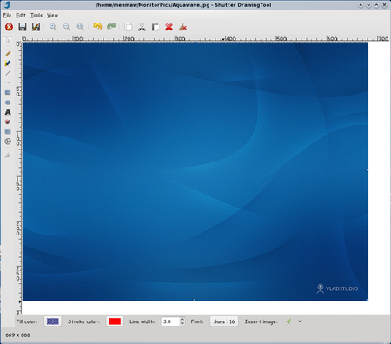This screenshot has height=344, width=391.
Task: Redo the last undone action
Action: (x=111, y=27)
